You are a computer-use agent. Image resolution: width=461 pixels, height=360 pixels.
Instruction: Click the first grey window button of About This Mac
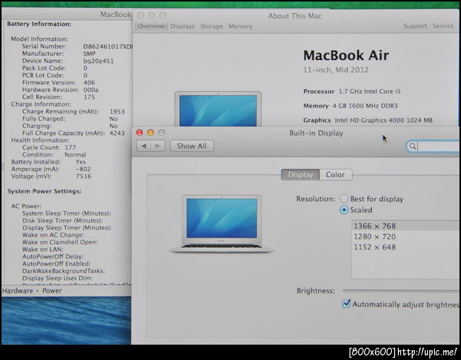[x=141, y=15]
